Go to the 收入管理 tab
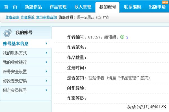 pos(83,7)
